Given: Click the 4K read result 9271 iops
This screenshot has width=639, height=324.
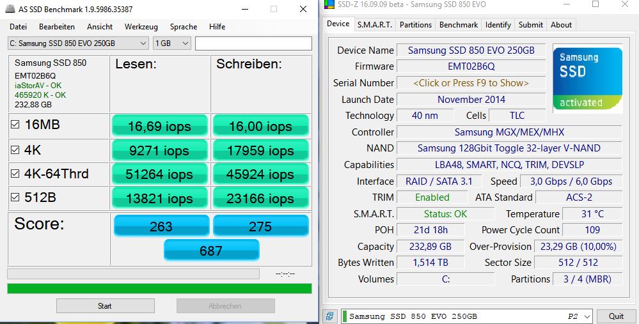Looking at the screenshot, I should pos(160,150).
